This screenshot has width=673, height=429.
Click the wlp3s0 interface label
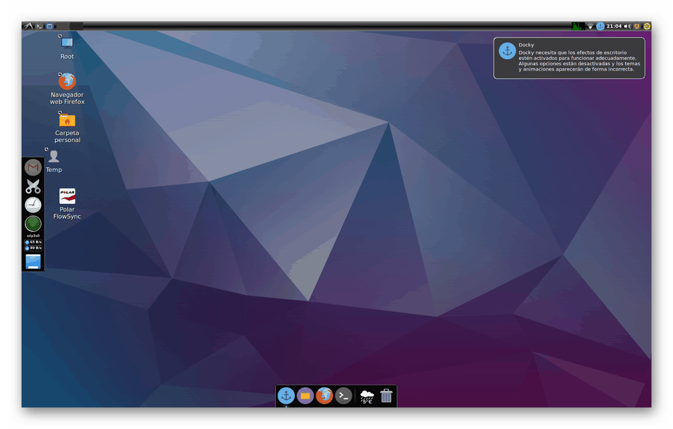coord(33,235)
